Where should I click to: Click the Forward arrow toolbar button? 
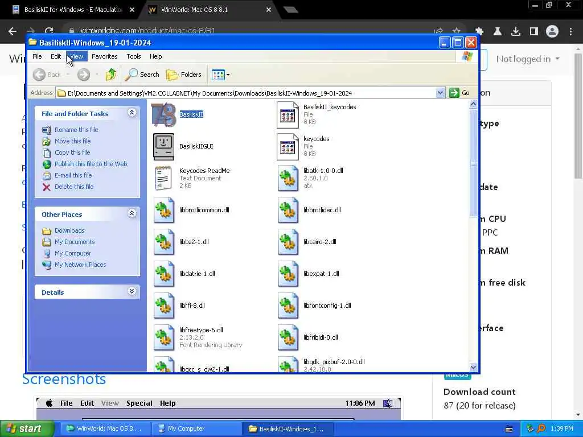click(84, 75)
